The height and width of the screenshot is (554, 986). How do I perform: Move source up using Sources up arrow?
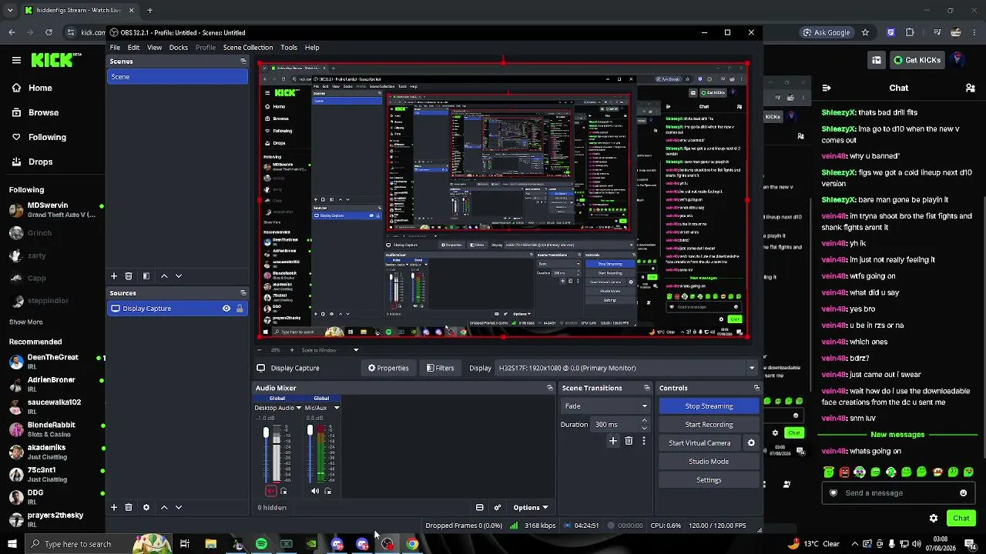(x=164, y=507)
